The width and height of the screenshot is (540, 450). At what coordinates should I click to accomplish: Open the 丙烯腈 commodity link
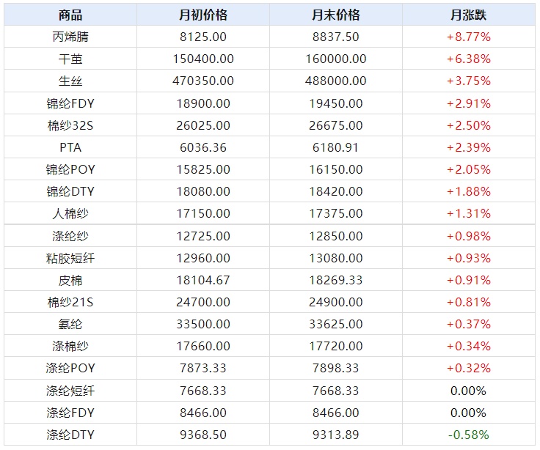70,37
